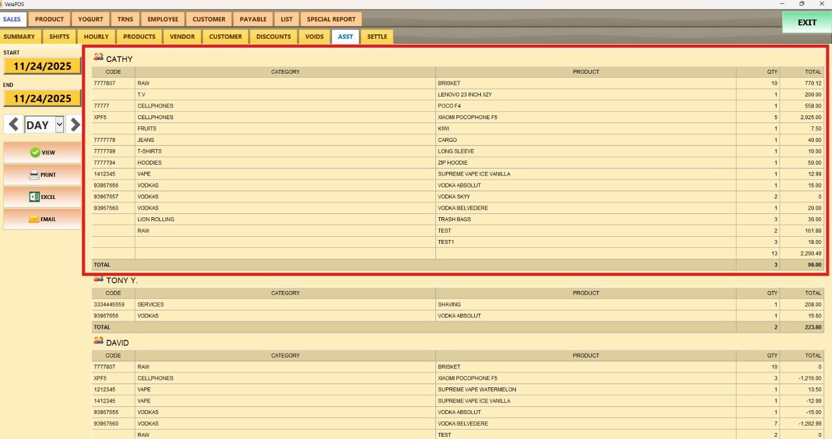
Task: Click the printer icon to print report
Action: (34, 175)
